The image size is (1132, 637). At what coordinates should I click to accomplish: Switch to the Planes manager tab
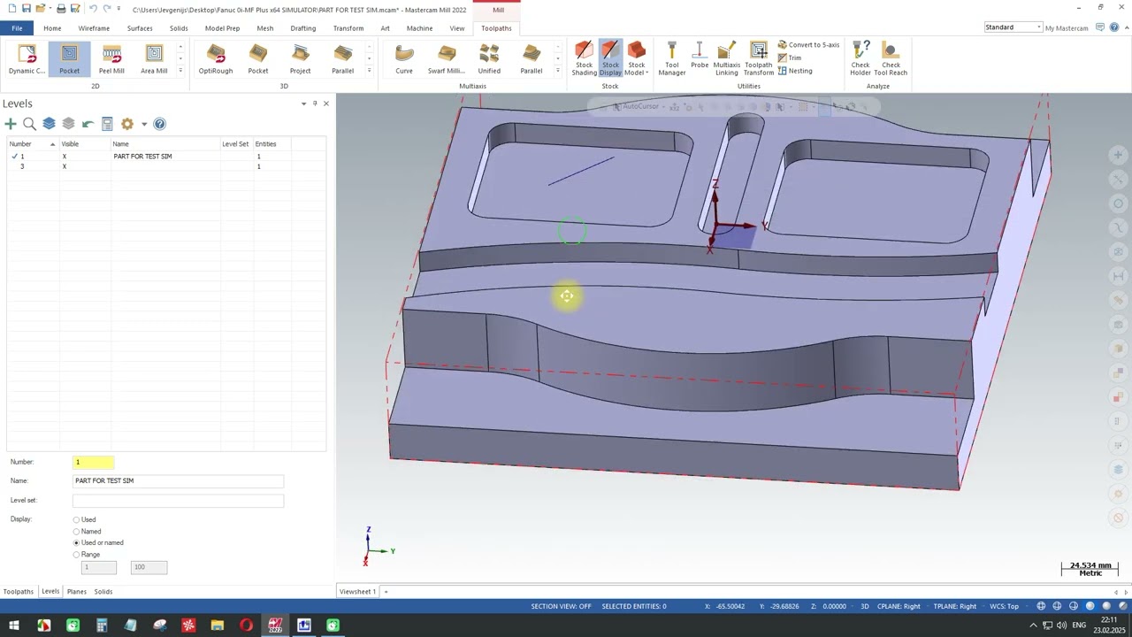click(x=77, y=591)
